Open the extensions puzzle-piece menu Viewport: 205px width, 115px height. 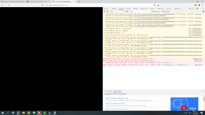199,5
